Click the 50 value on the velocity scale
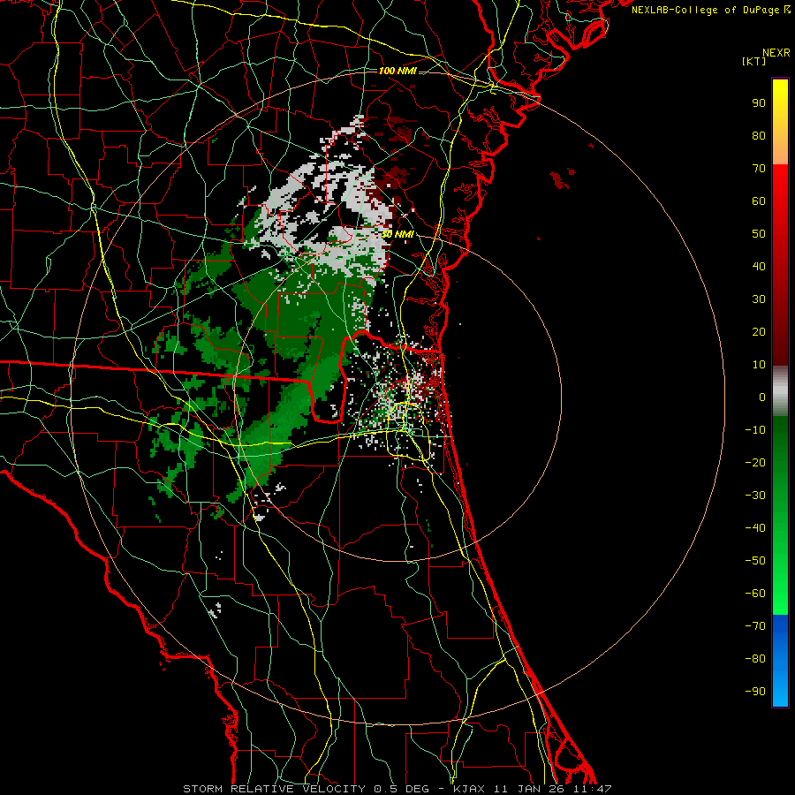This screenshot has height=795, width=795. 759,234
